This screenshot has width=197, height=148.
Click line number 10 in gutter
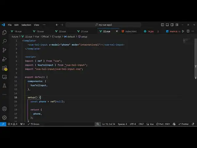(16, 77)
